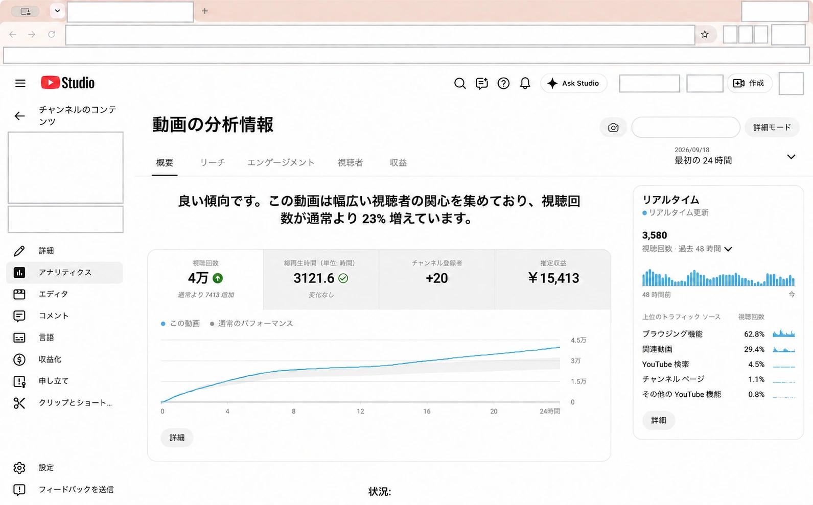Image resolution: width=813 pixels, height=505 pixels.
Task: Click the YouTube Studio logo
Action: tap(67, 83)
